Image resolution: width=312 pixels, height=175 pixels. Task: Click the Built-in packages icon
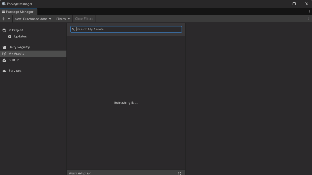click(x=4, y=60)
